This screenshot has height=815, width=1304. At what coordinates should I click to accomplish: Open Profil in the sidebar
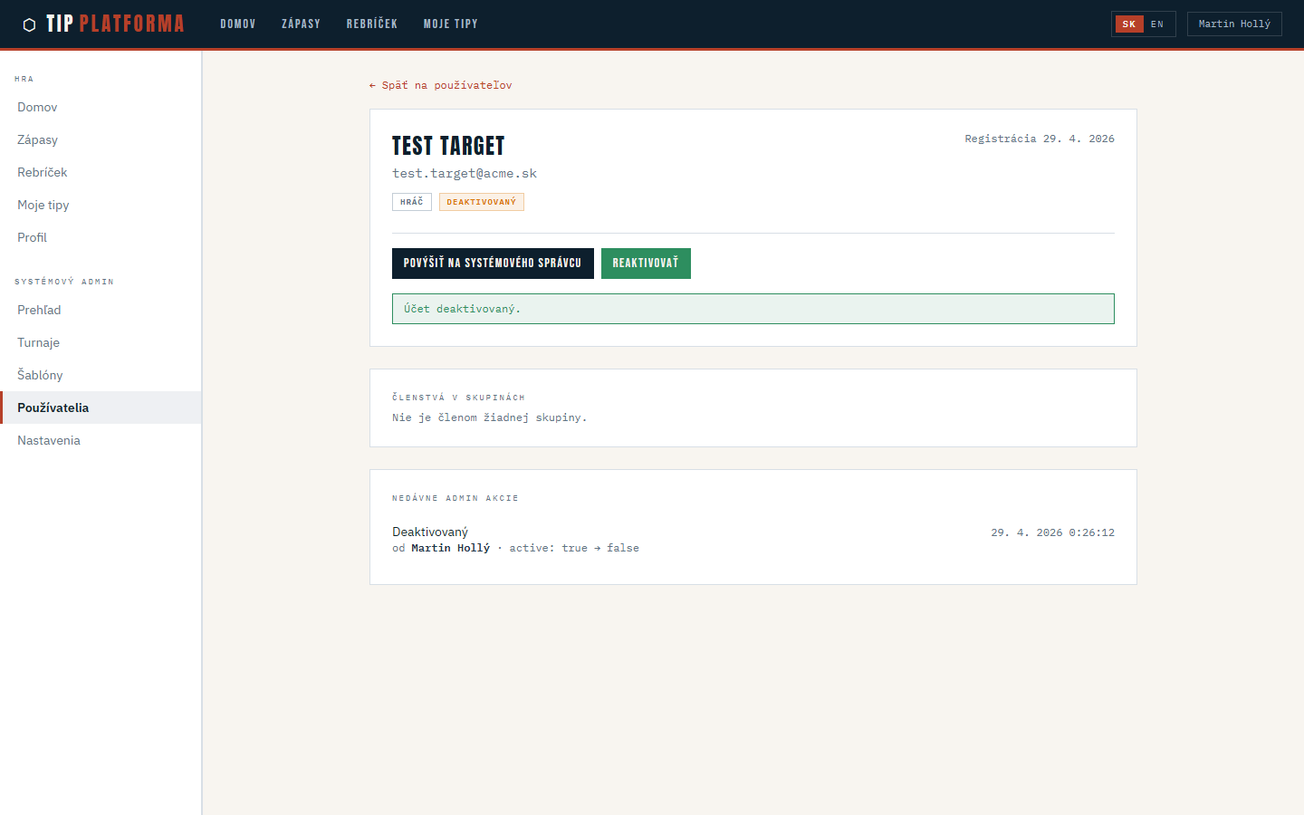click(x=32, y=237)
